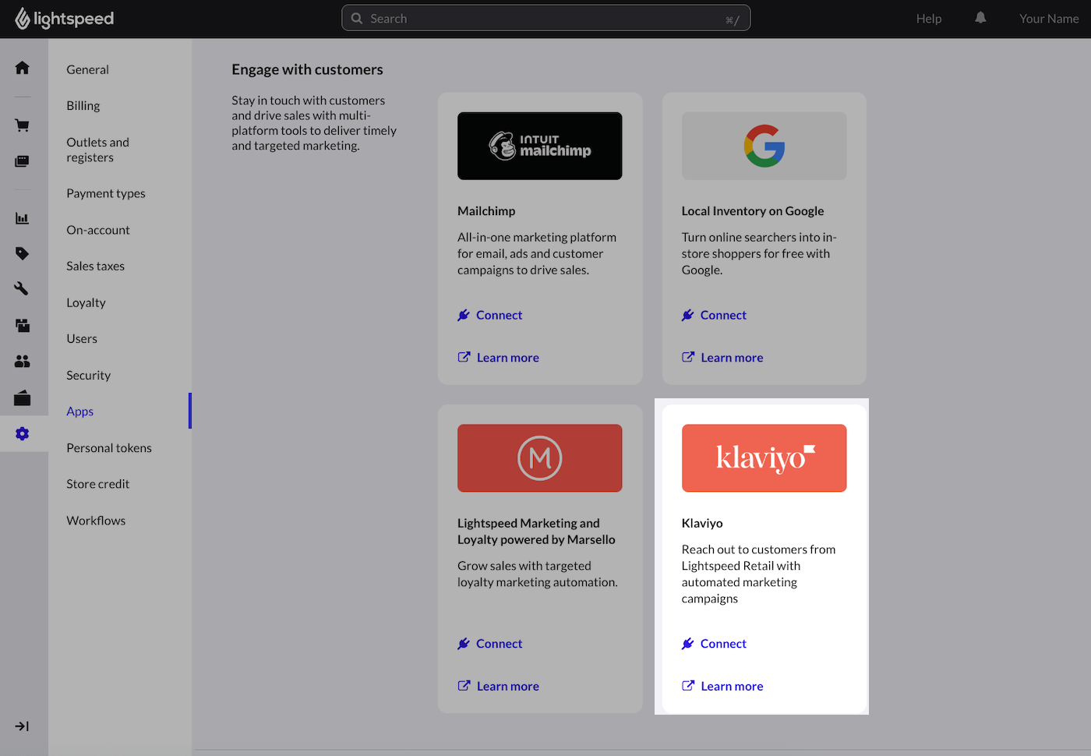The height and width of the screenshot is (756, 1091).
Task: Open the Customers people icon in sidebar
Action: (x=22, y=361)
